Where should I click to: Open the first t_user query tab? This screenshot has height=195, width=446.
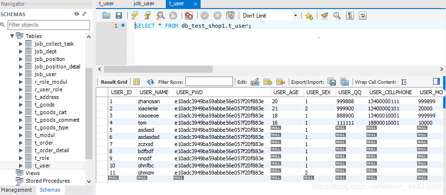(106, 4)
